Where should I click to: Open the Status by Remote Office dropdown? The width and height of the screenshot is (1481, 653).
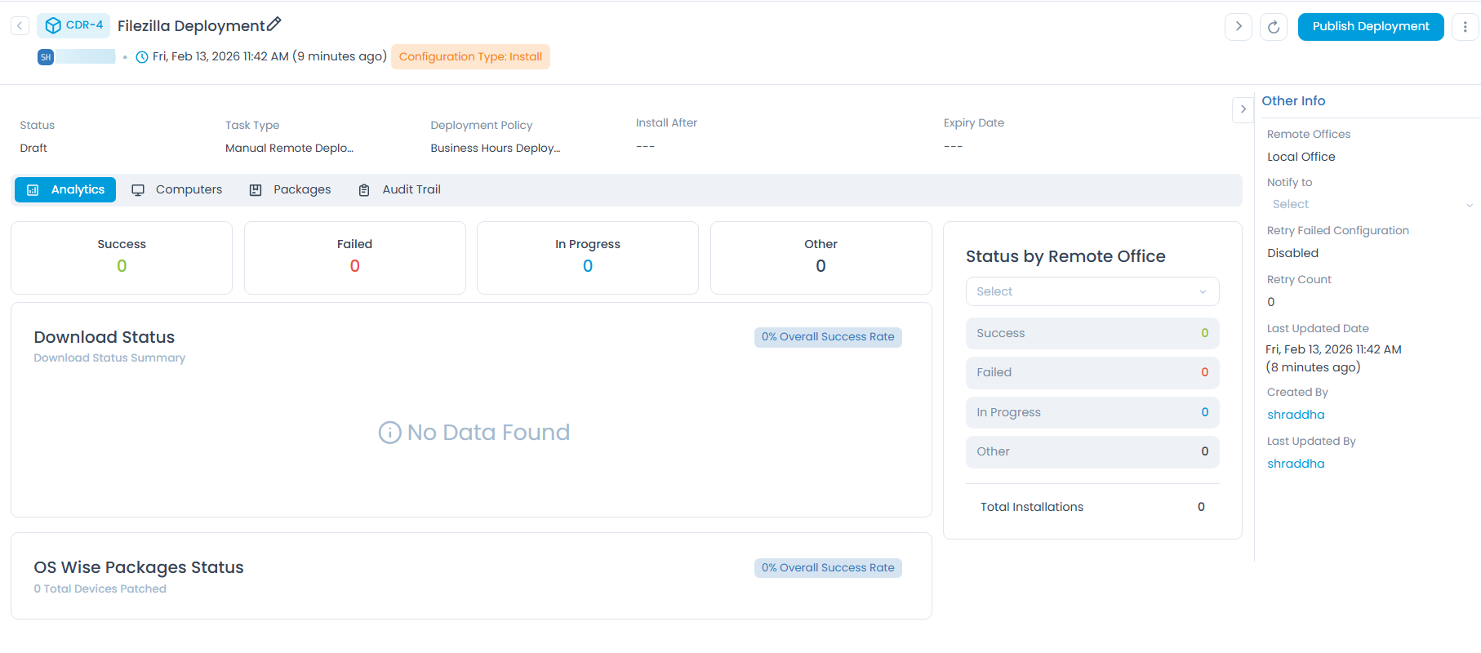click(1092, 291)
